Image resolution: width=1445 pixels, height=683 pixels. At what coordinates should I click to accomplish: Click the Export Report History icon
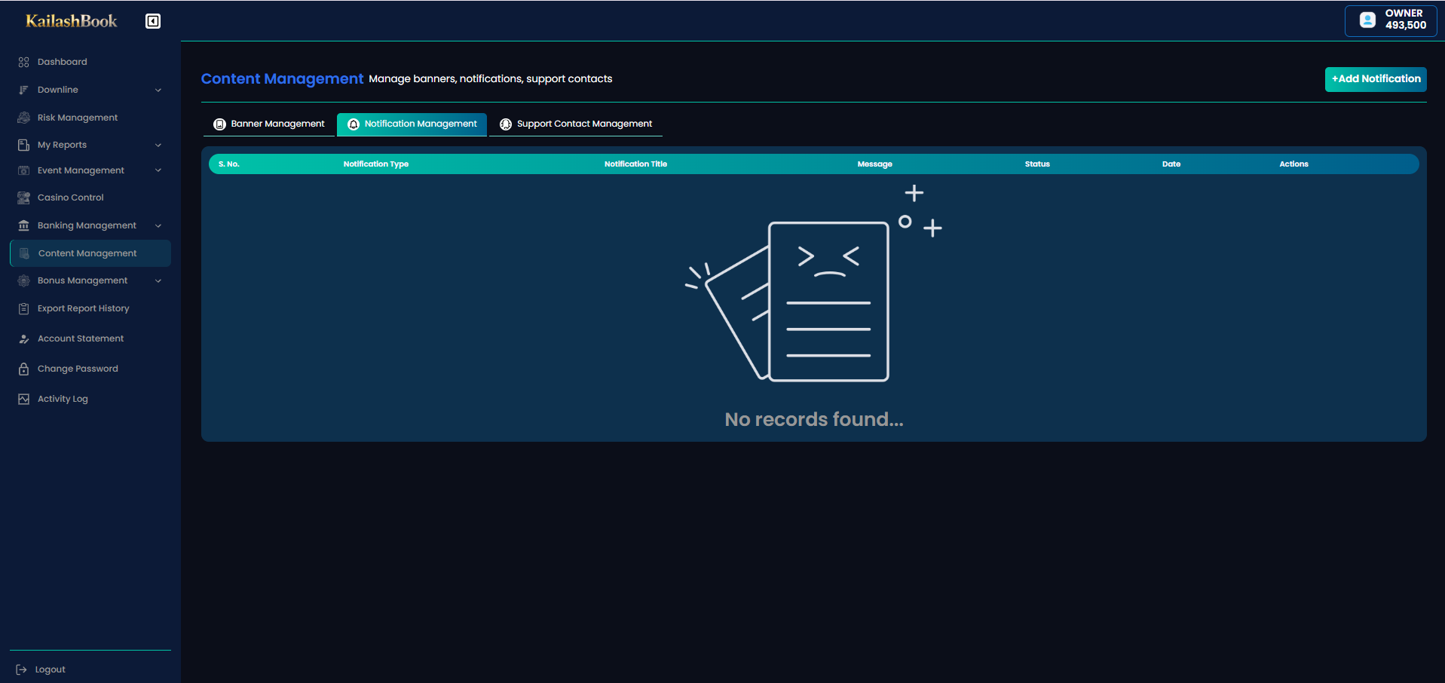(23, 308)
